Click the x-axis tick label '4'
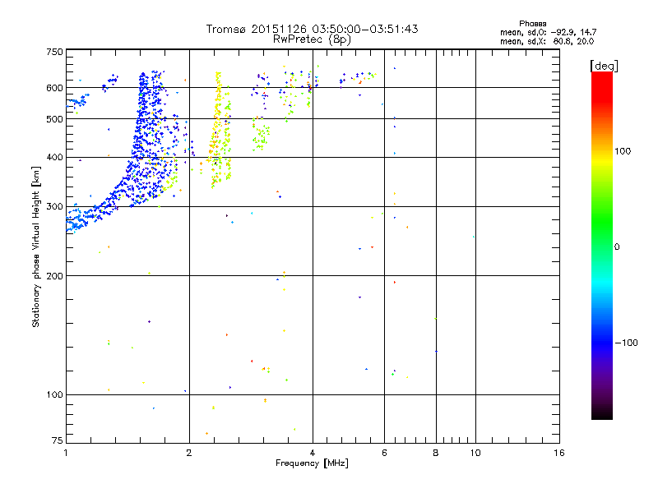658x493 pixels. point(313,453)
